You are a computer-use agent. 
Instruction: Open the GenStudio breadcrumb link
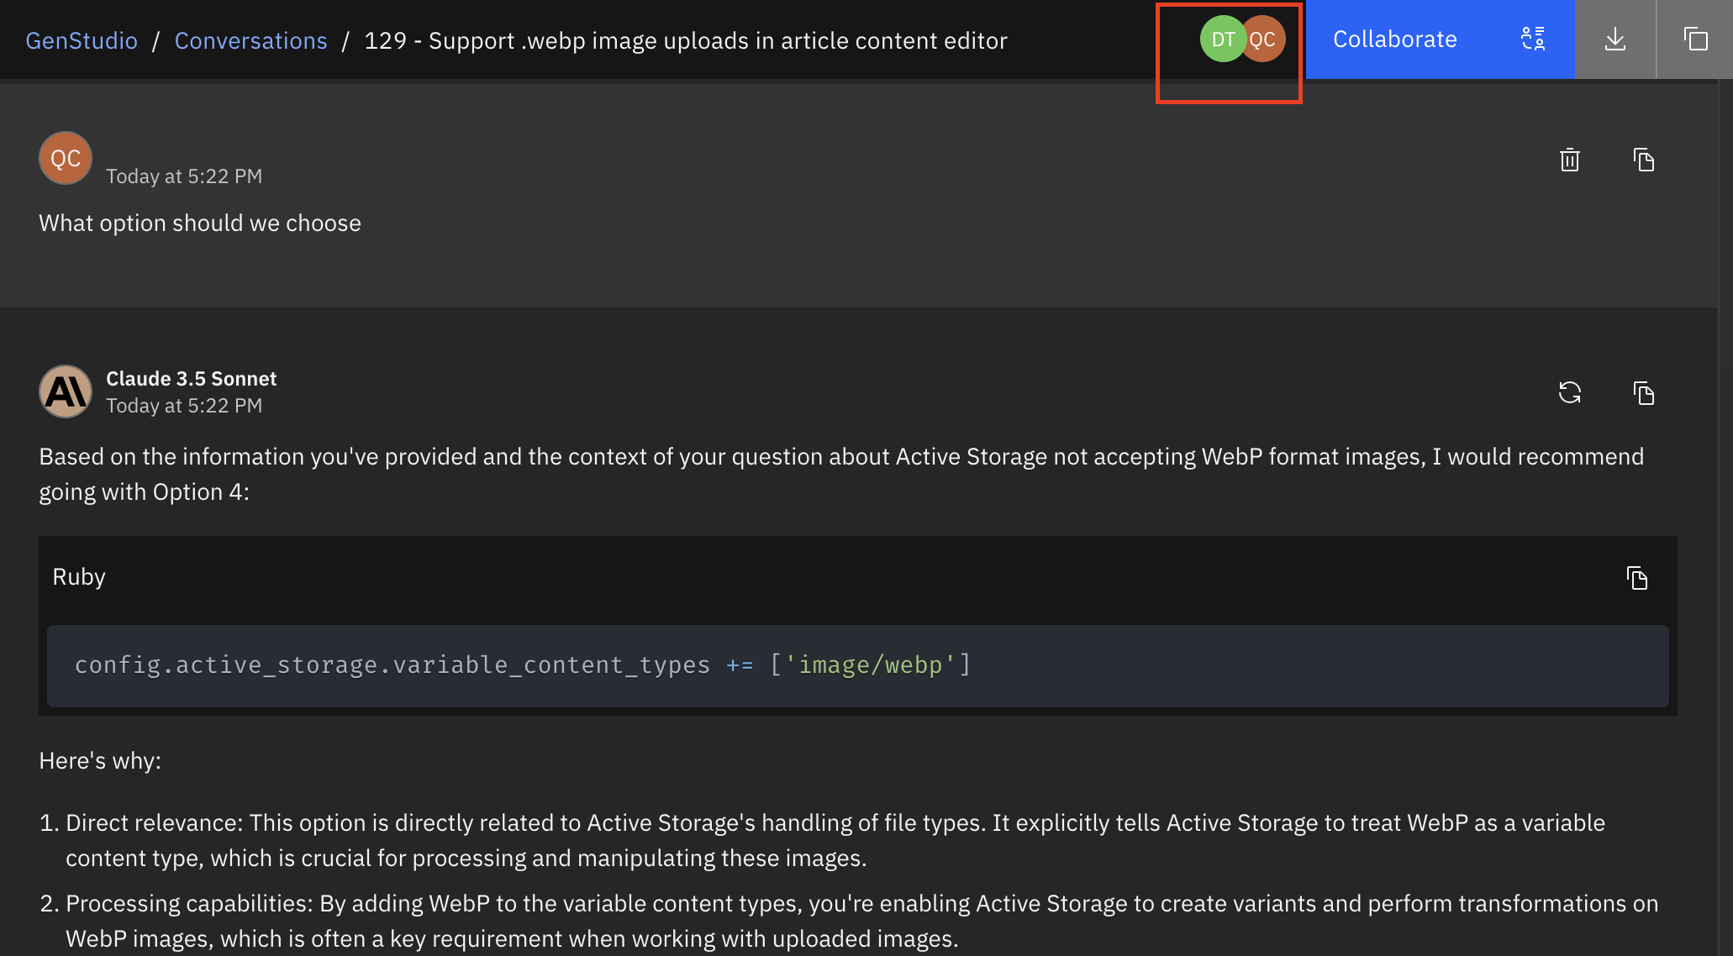tap(82, 40)
